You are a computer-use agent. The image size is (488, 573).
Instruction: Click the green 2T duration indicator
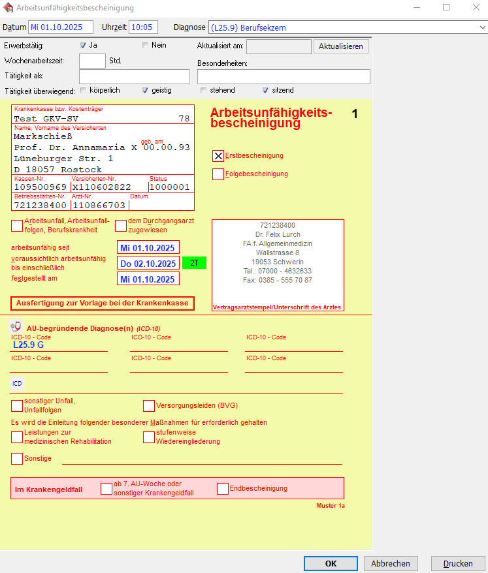[194, 263]
